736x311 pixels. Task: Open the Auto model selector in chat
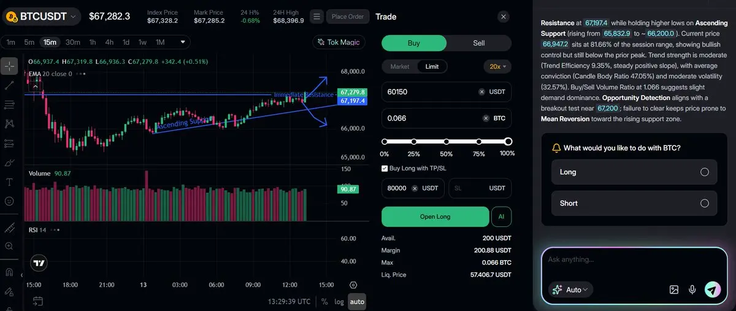pyautogui.click(x=572, y=290)
